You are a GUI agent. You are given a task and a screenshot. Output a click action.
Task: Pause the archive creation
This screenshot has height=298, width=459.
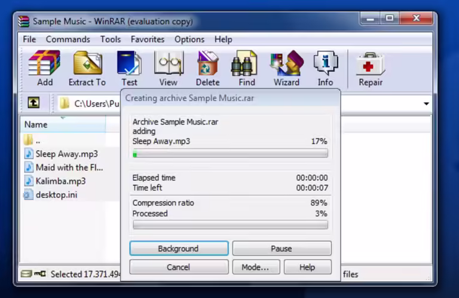pyautogui.click(x=282, y=248)
